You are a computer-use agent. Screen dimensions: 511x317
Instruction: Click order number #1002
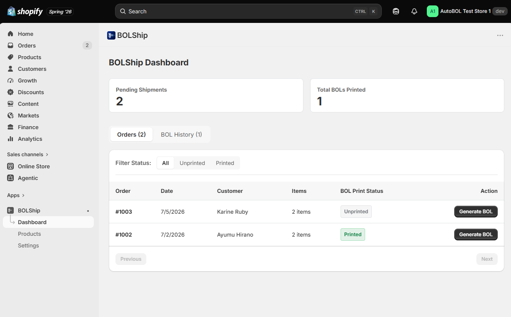pos(124,235)
